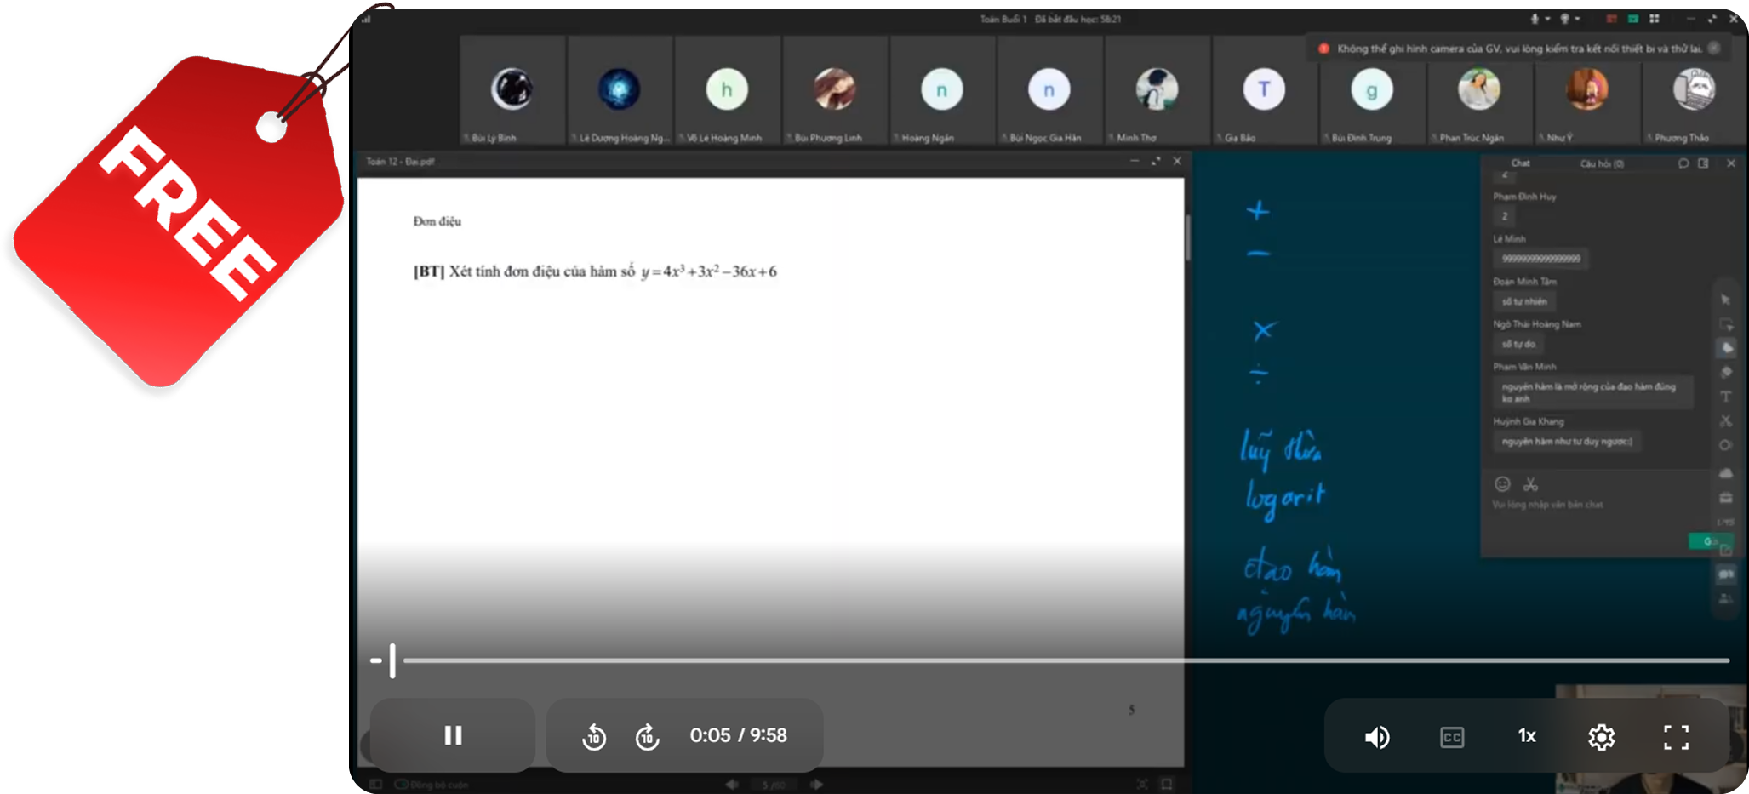Select Lê Dương Hoàng Ng.. participant tile
1749x794 pixels.
click(x=620, y=90)
